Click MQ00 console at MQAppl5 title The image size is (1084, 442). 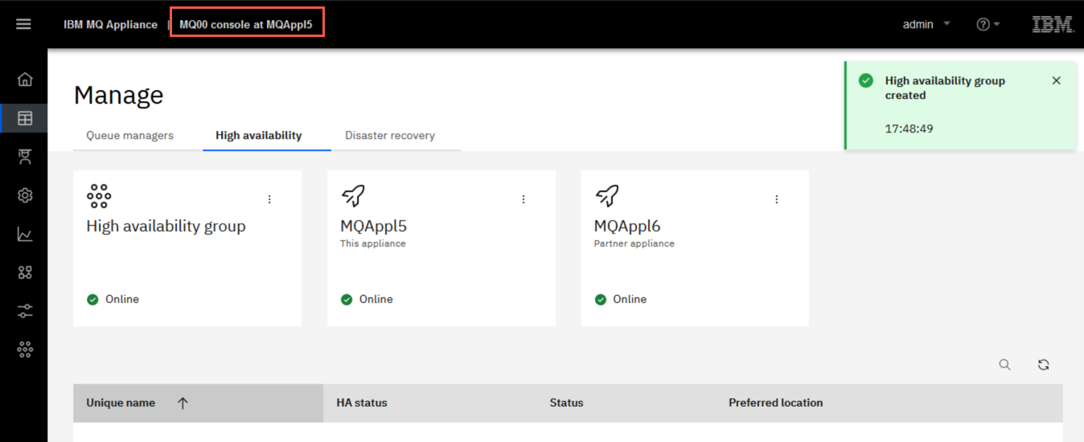coord(246,24)
